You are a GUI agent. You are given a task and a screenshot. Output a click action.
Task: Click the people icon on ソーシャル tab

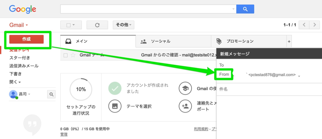pyautogui.click(x=143, y=41)
